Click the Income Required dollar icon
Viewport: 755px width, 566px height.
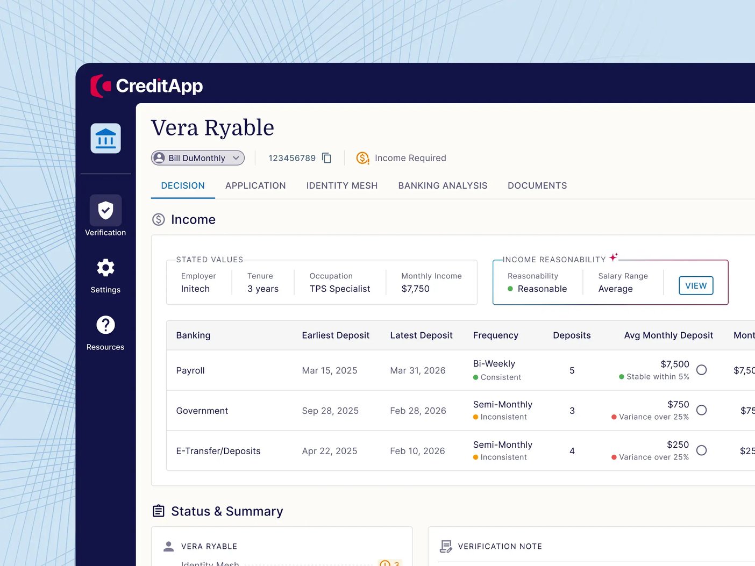click(362, 158)
